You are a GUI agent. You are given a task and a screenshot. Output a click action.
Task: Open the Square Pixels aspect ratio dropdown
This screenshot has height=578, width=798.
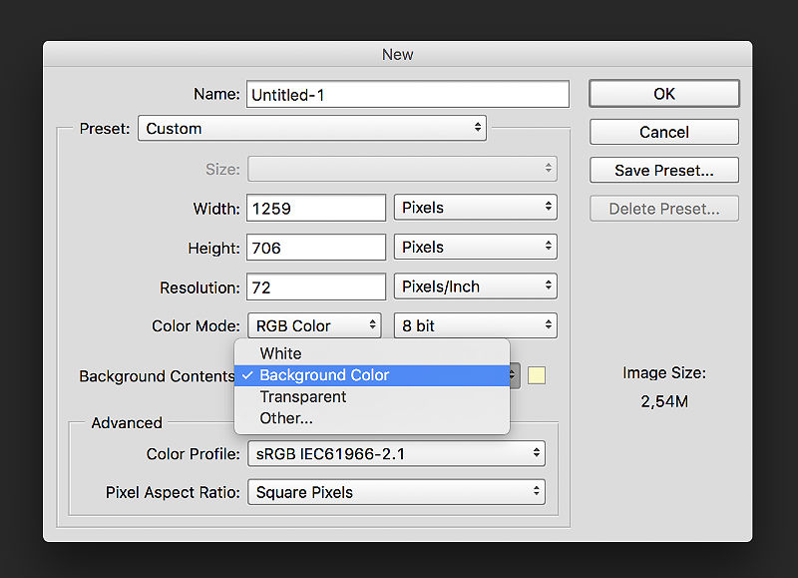(x=396, y=492)
